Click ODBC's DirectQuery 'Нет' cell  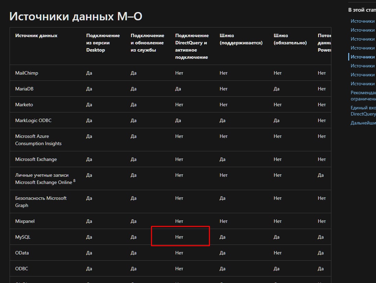pyautogui.click(x=179, y=269)
